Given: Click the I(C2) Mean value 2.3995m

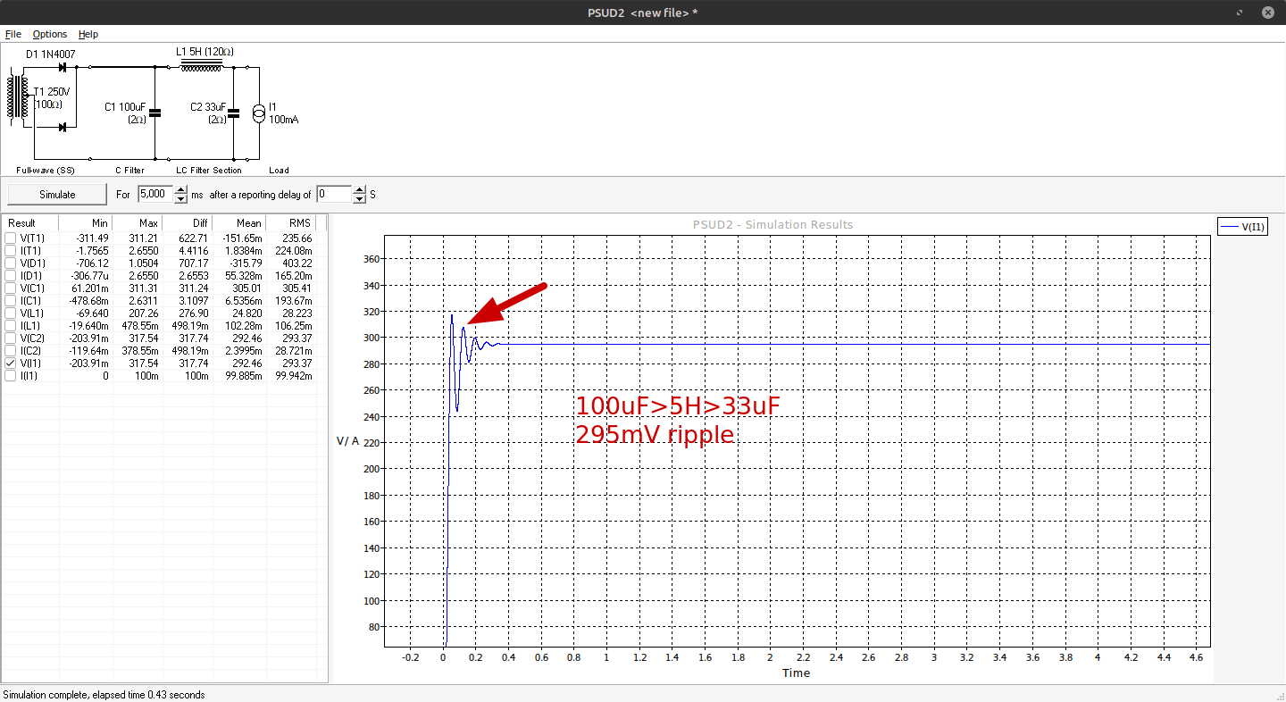Looking at the screenshot, I should click(x=242, y=351).
